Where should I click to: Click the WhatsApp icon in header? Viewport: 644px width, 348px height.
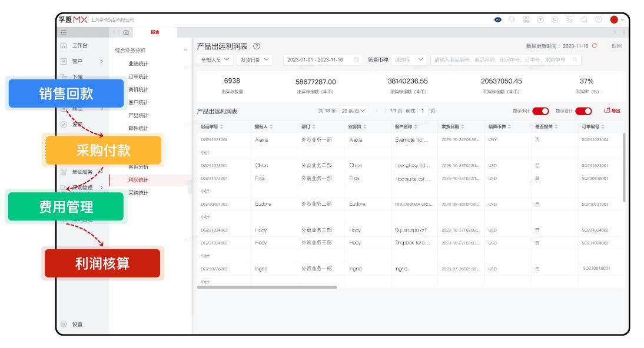[x=554, y=19]
